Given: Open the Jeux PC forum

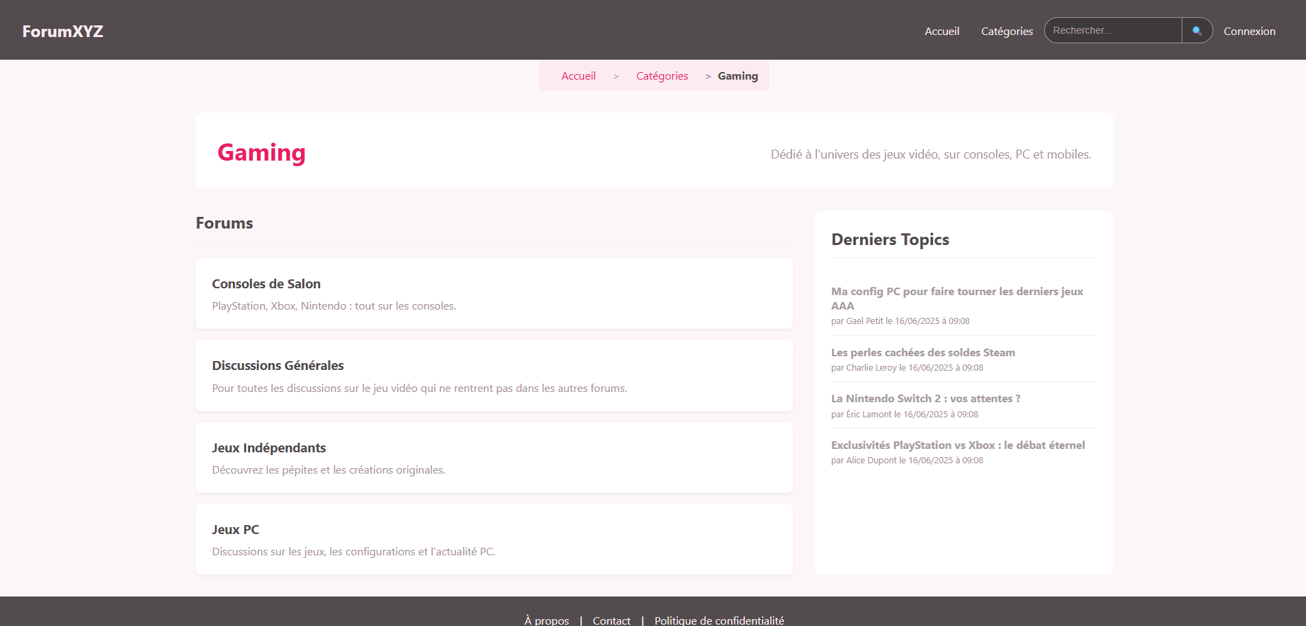Looking at the screenshot, I should [235, 529].
